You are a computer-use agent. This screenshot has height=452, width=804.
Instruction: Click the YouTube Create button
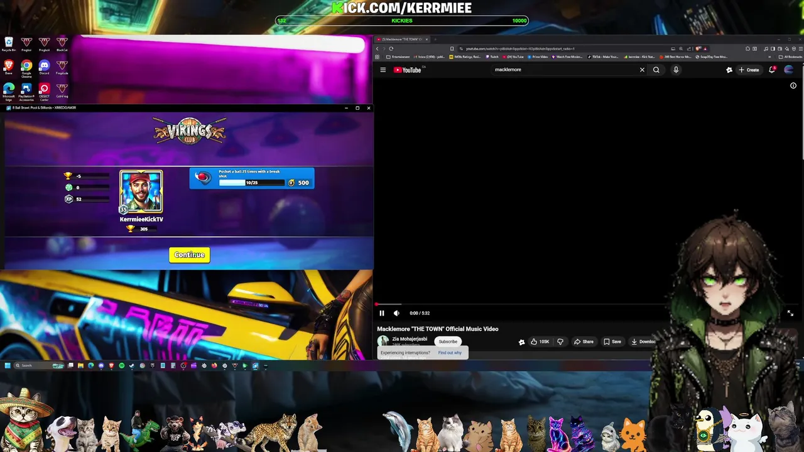click(x=749, y=70)
